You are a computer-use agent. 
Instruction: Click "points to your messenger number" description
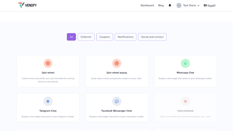(117, 117)
